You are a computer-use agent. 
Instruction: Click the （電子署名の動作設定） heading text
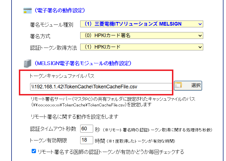point(60,10)
